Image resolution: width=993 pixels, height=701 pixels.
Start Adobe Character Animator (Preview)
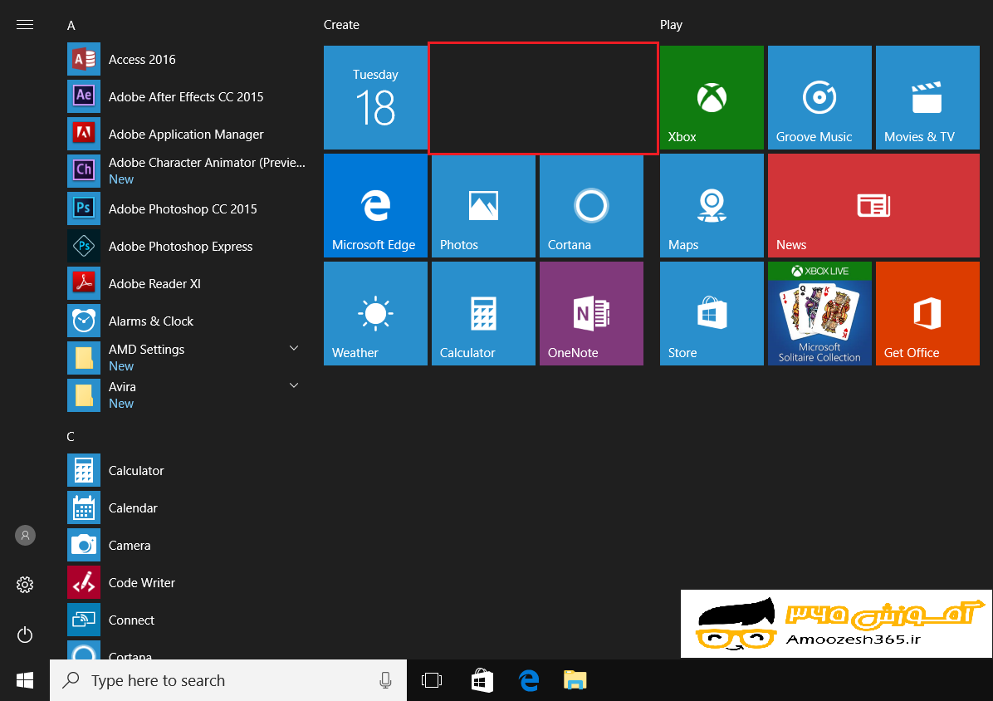(x=185, y=171)
